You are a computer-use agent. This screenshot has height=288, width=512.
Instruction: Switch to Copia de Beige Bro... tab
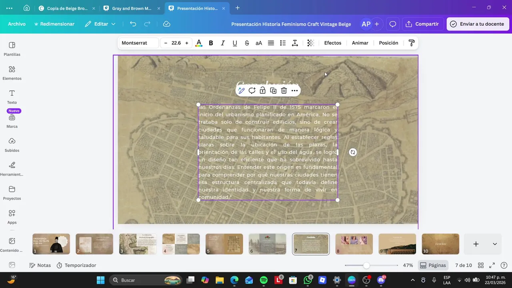(x=67, y=8)
